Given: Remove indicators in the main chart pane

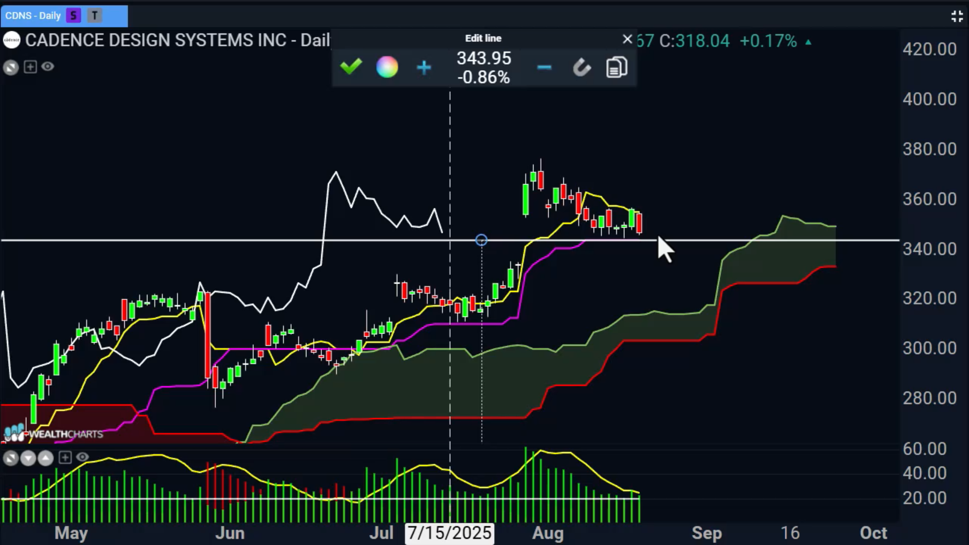Looking at the screenshot, I should click(11, 67).
